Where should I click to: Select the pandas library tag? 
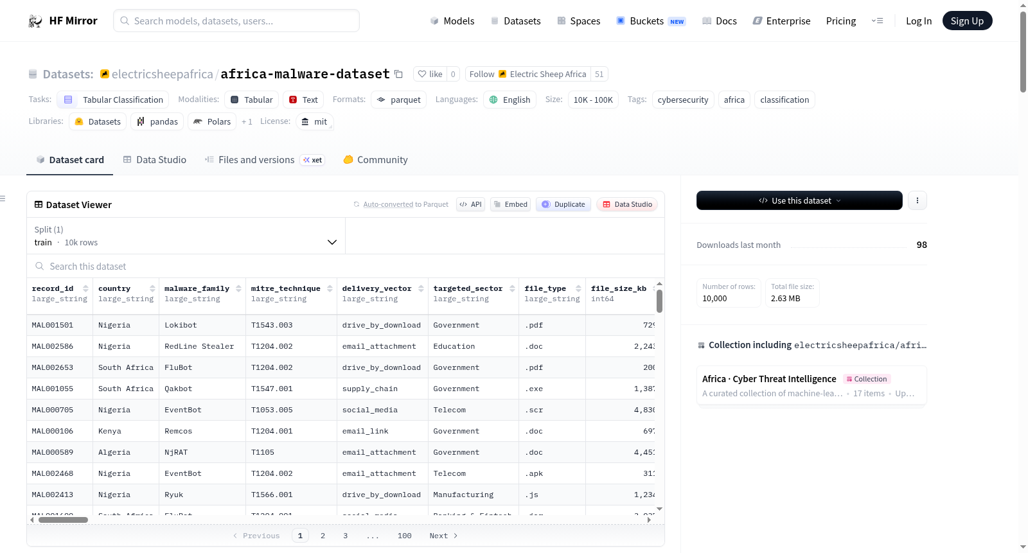(157, 121)
